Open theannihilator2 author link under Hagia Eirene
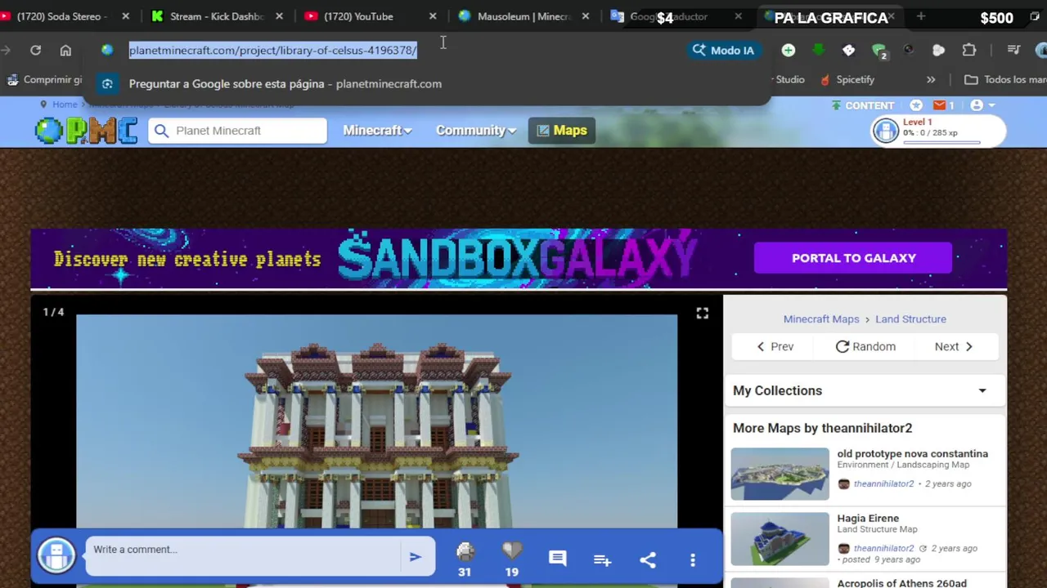Viewport: 1047px width, 588px height. [x=883, y=548]
